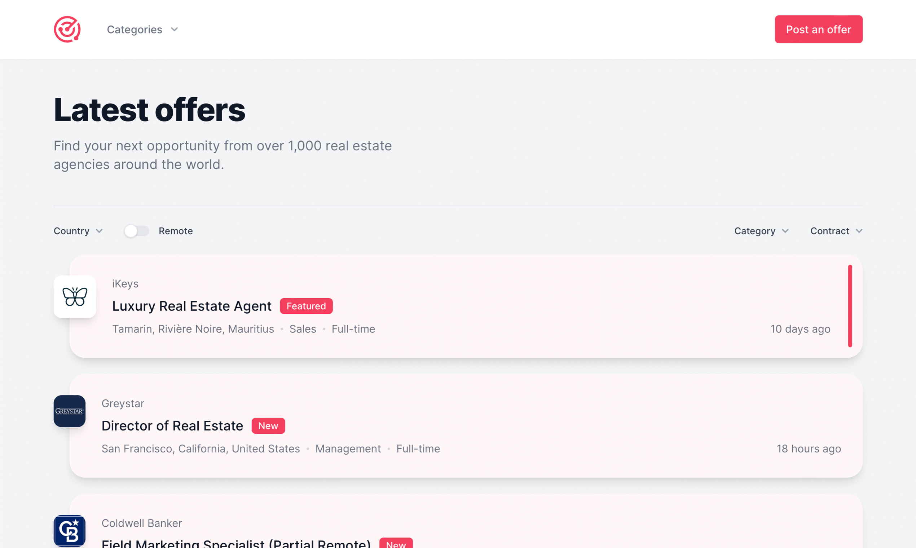Click the New badge on the Greystar listing

point(268,425)
